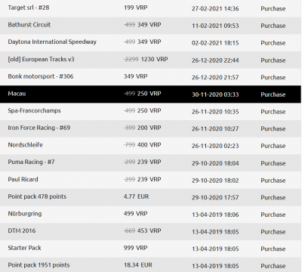Click the 1230 VRP discounted price
Image resolution: width=302 pixels, height=272 pixels.
click(x=154, y=59)
